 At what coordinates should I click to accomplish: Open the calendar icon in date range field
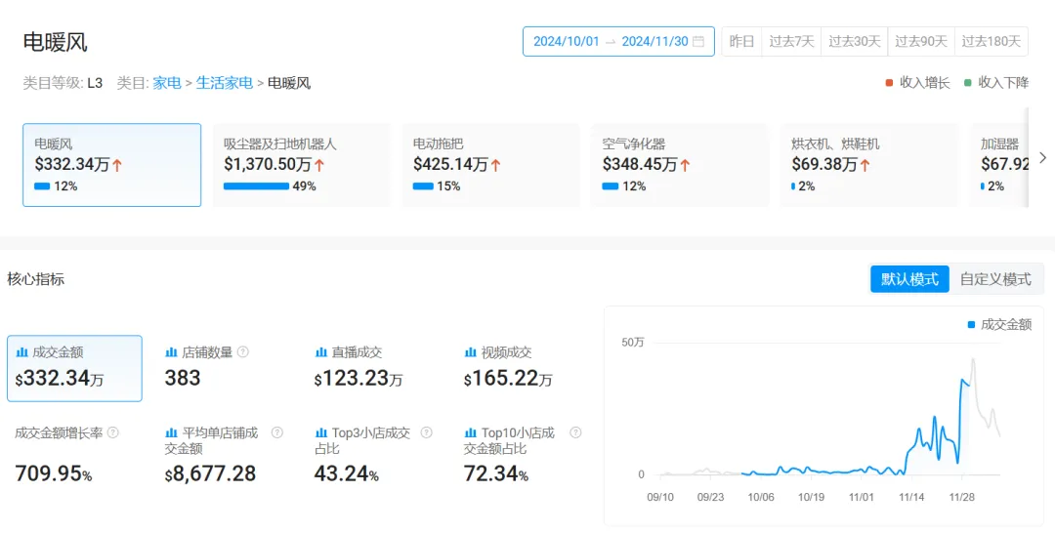pos(698,42)
